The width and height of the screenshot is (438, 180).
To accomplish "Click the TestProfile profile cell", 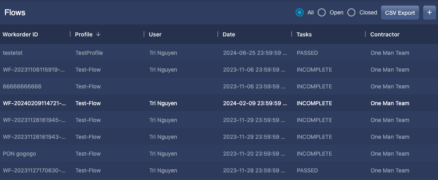I will tap(89, 53).
